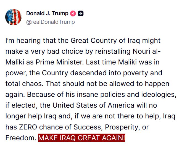Click the word "Success" in the post
The height and width of the screenshot is (148, 182).
87,127
